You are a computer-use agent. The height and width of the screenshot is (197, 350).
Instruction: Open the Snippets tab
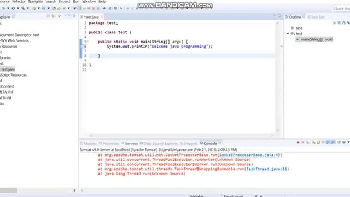pos(189,143)
